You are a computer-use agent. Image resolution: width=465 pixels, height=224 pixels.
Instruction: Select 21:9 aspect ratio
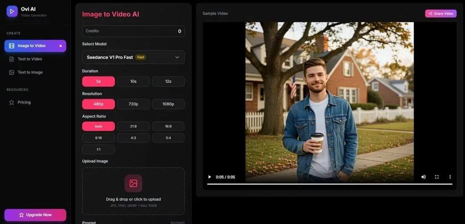point(134,126)
